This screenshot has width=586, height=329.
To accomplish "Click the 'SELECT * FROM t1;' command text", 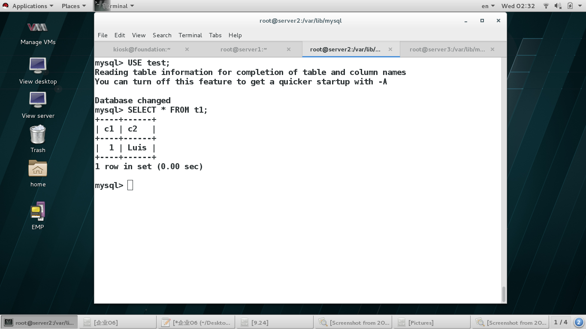I will [168, 110].
